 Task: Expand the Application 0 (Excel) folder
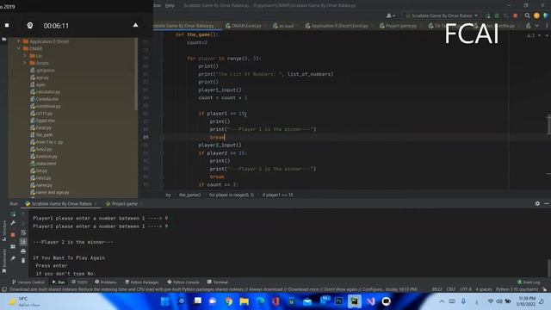click(19, 41)
